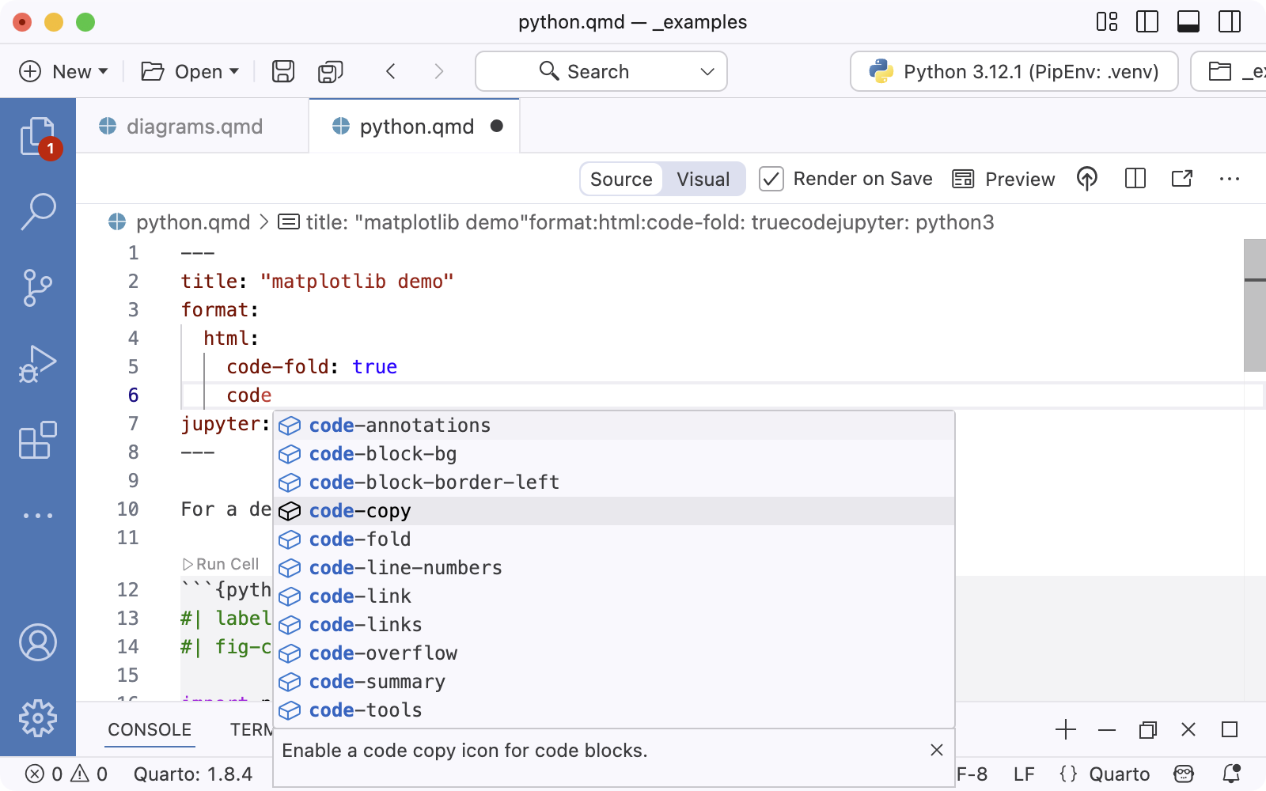This screenshot has width=1266, height=791.
Task: Click the Preview button
Action: (x=1003, y=179)
